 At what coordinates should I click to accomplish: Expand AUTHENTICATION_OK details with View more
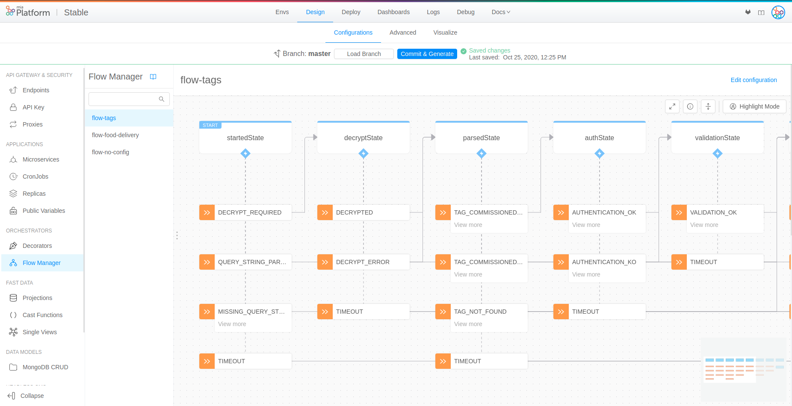pyautogui.click(x=586, y=225)
